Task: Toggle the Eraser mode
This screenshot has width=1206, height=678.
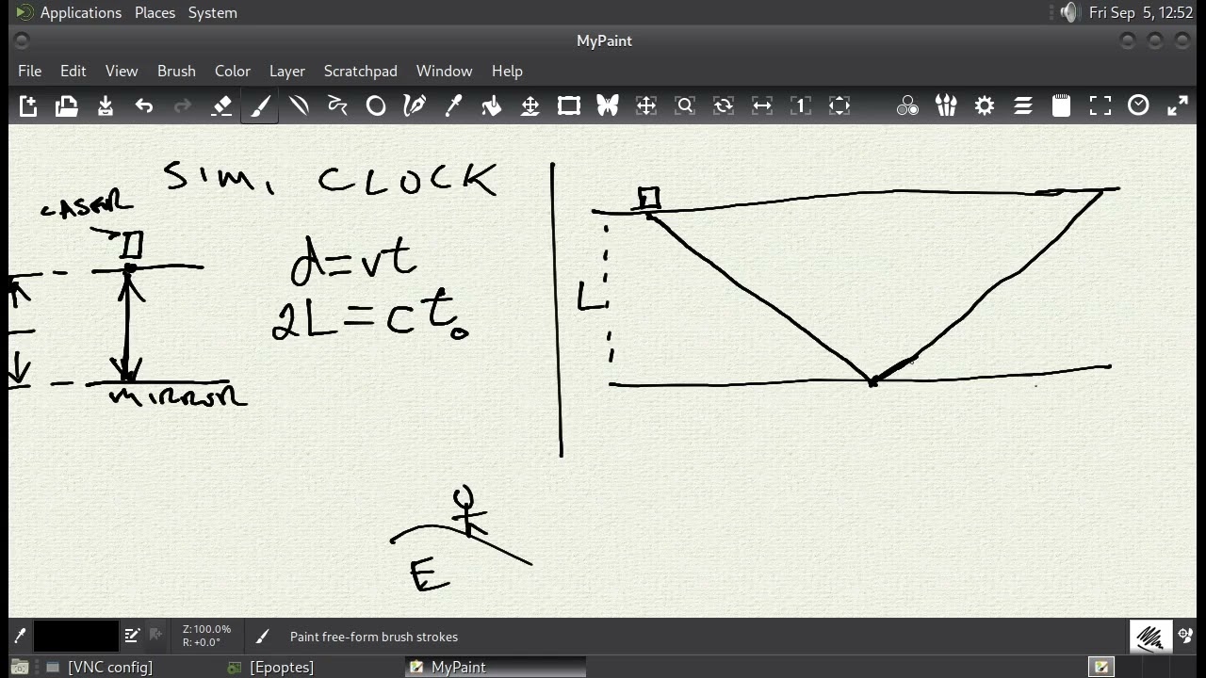Action: [221, 106]
